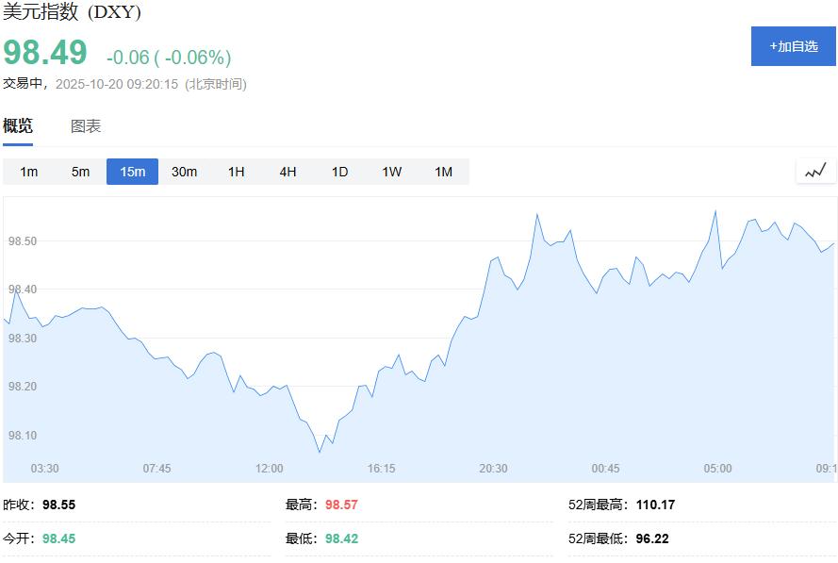Select the 1D daily interval

click(338, 172)
